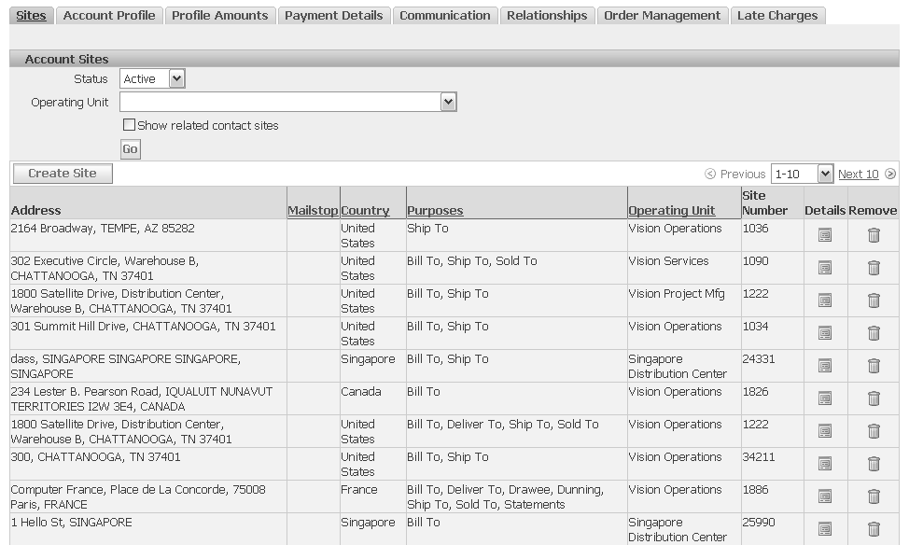
Task: Remove site number 1090
Action: (874, 267)
